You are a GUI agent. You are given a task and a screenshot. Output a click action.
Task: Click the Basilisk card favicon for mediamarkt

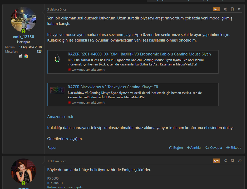click(x=70, y=70)
